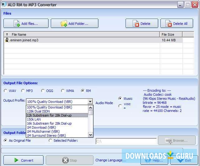The width and height of the screenshot is (200, 166).
Task: Click the Add Folder button
Action: [x=75, y=23]
